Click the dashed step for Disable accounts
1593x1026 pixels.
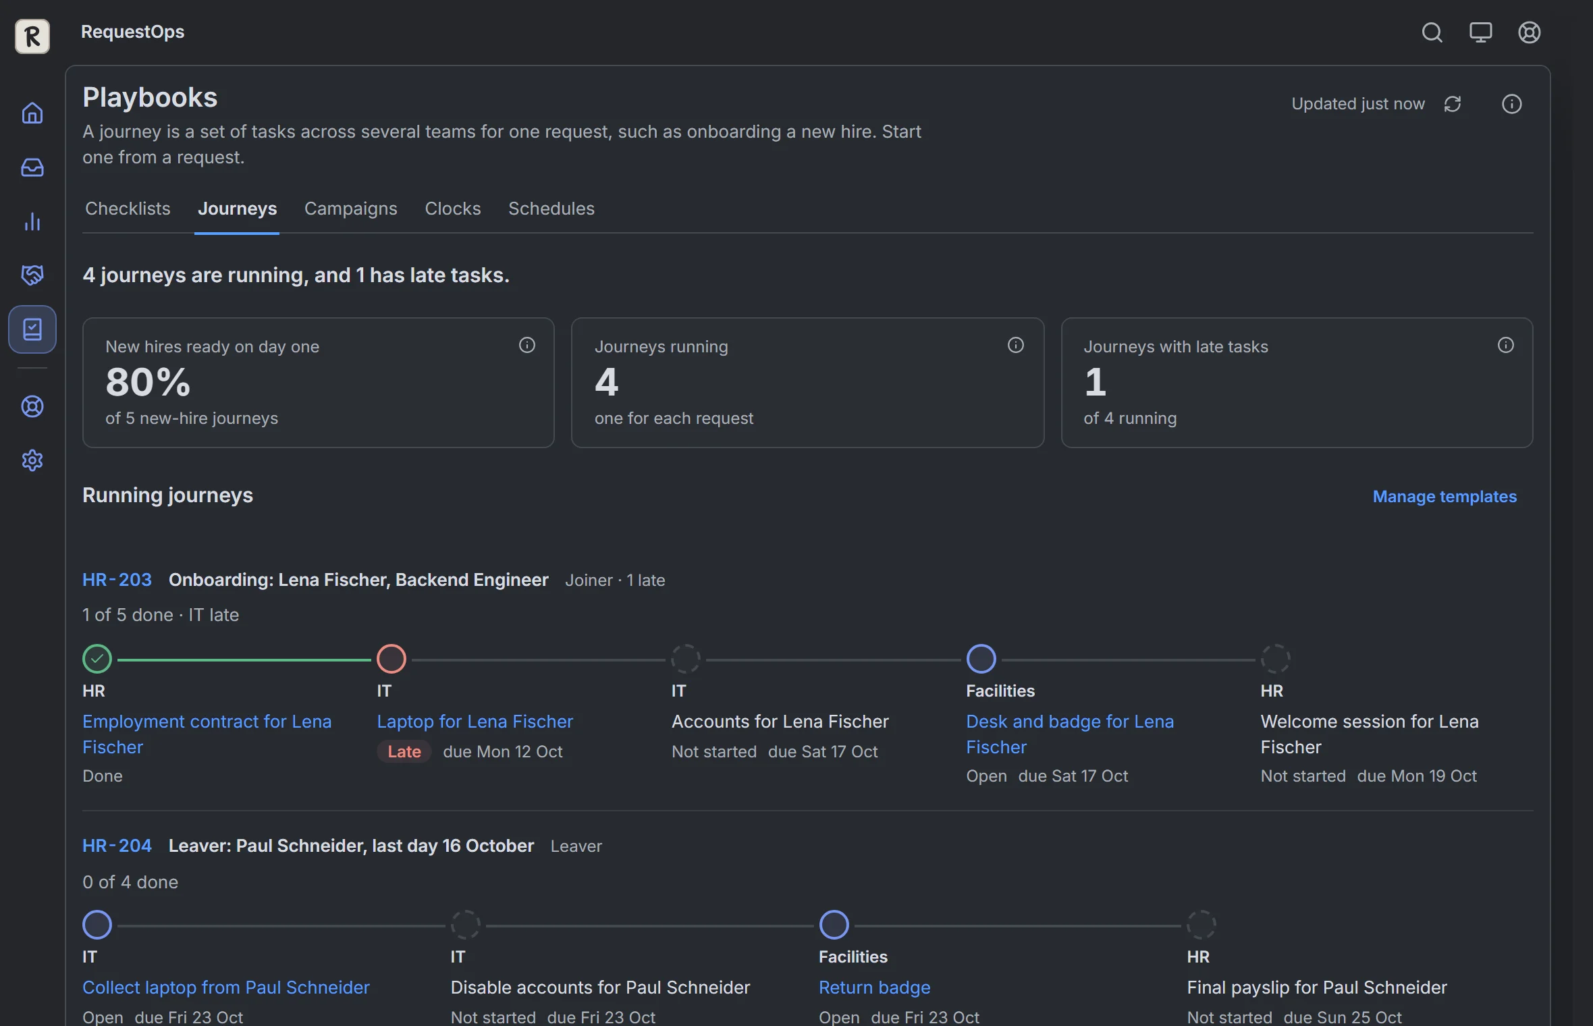point(465,925)
